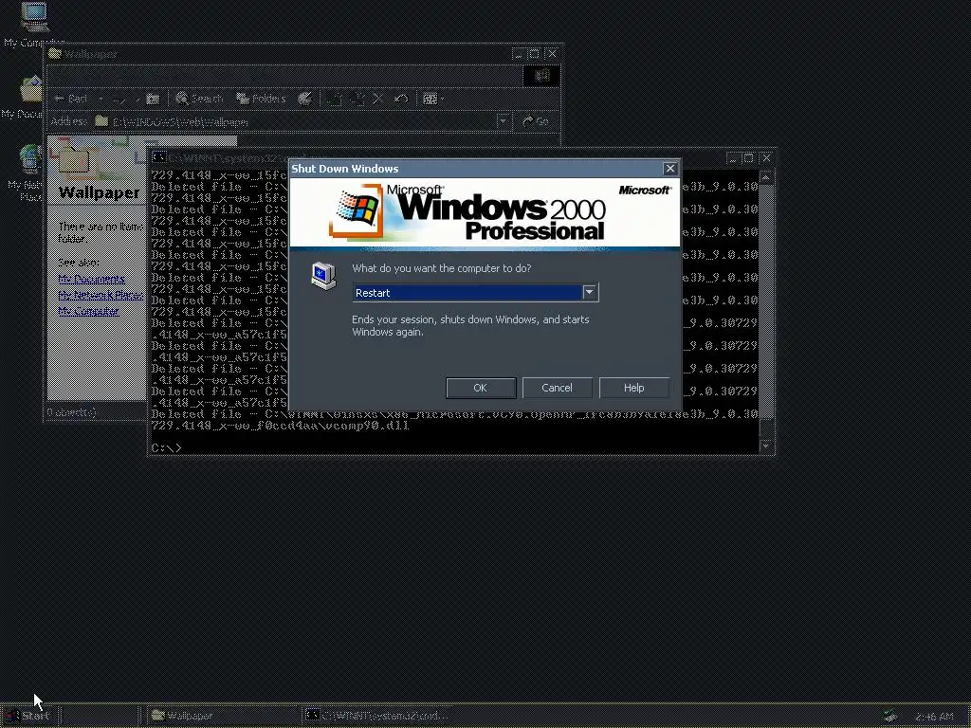Click the command prompt window's scroll up arrow
This screenshot has height=728, width=971.
(766, 178)
